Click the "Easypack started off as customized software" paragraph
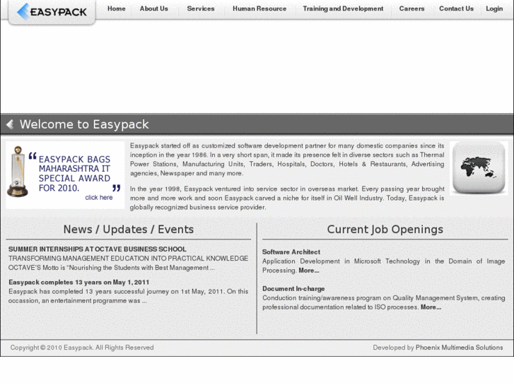This screenshot has width=514, height=385. (287, 159)
